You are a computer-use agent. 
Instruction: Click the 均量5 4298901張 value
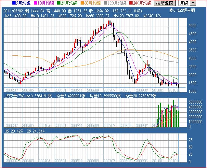(x=71, y=96)
